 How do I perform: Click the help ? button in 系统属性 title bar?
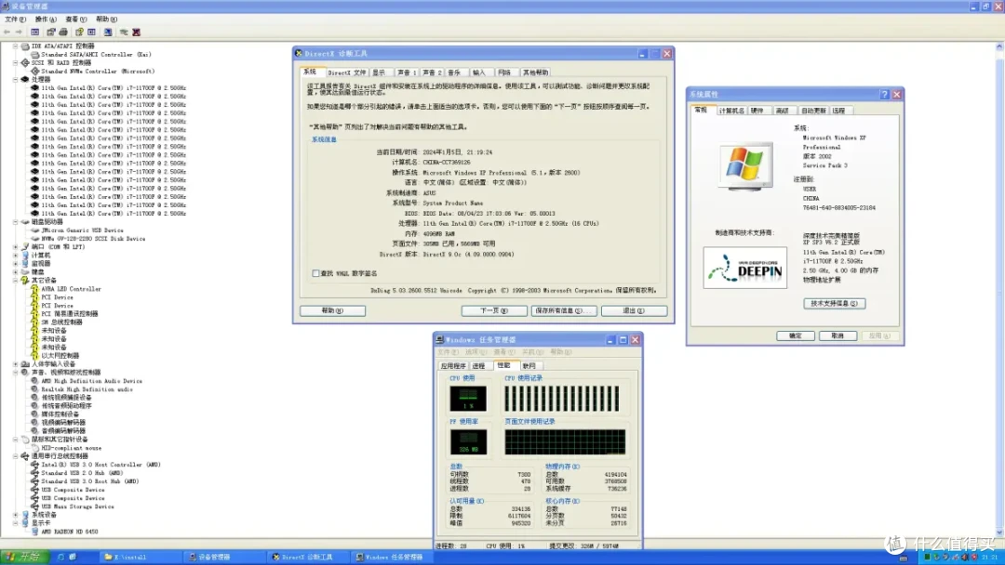pos(885,94)
